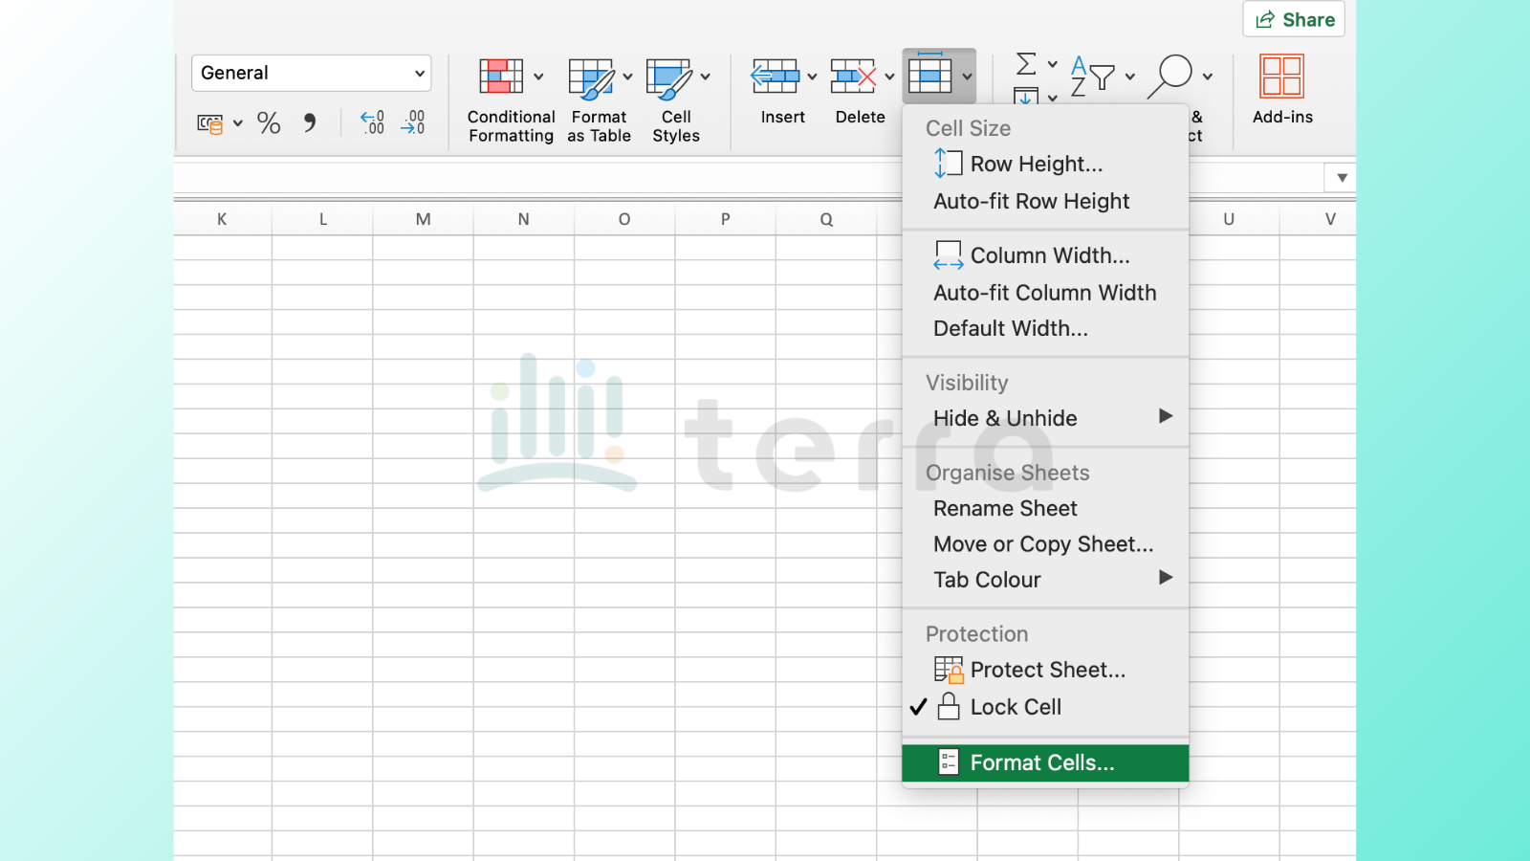Click the Insert cells icon

(776, 77)
